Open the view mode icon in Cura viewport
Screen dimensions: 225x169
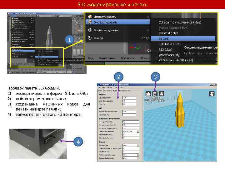(x=212, y=94)
